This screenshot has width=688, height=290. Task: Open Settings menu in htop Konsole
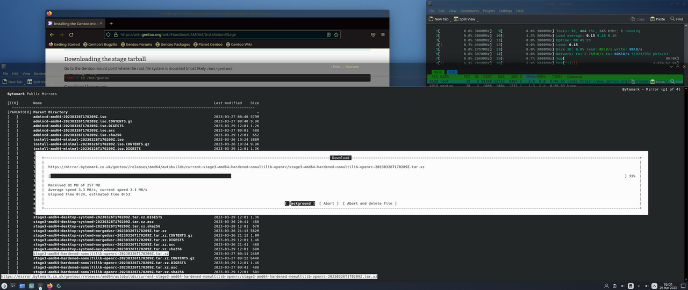(505, 11)
